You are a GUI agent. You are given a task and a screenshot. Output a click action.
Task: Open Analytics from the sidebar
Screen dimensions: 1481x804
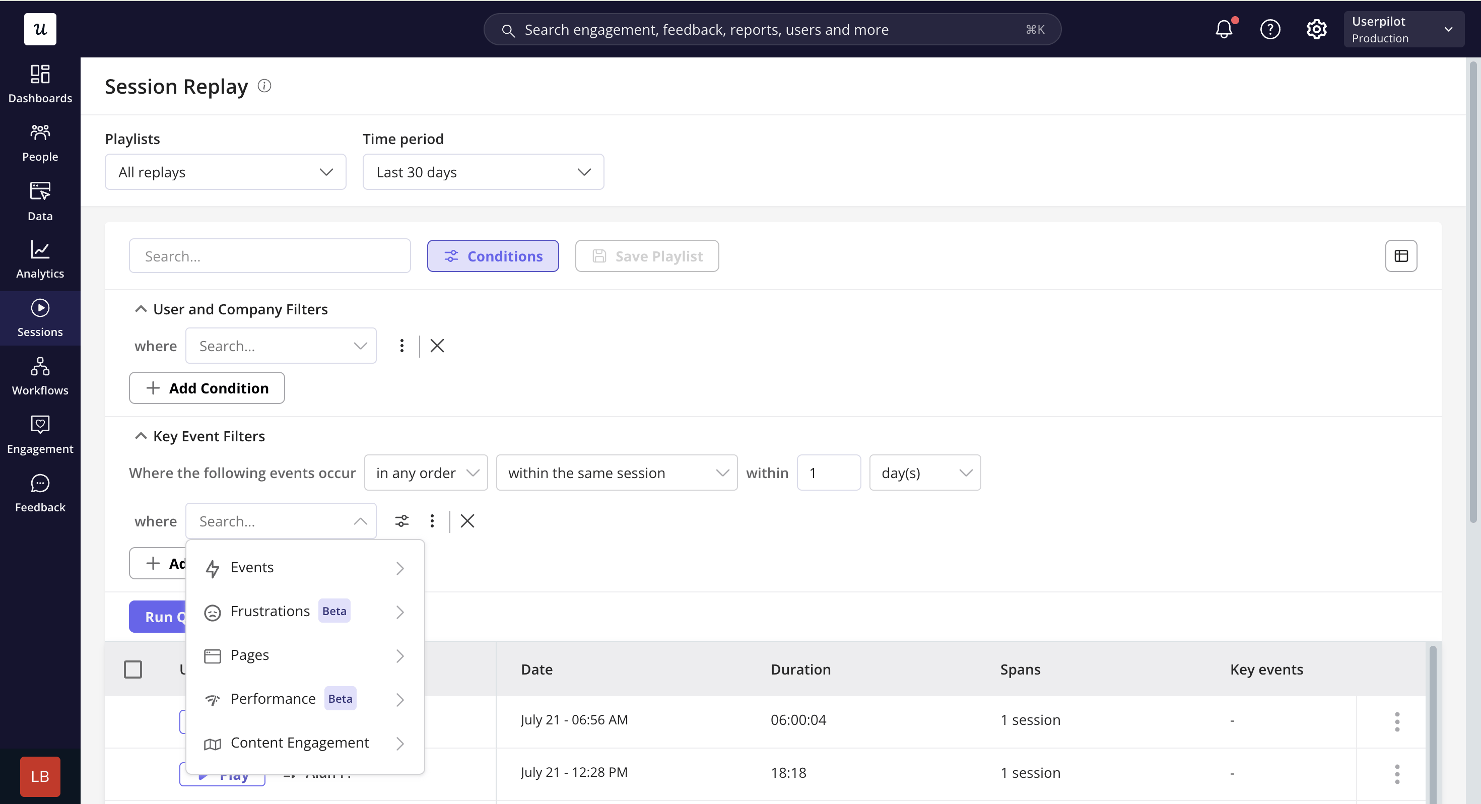click(40, 259)
